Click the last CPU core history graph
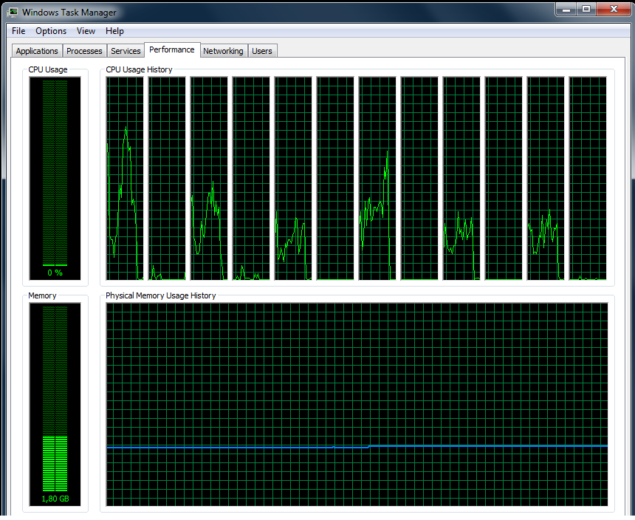 pyautogui.click(x=588, y=179)
